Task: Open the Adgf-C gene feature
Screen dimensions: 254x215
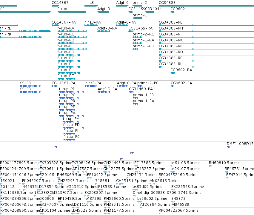Action: (122, 6)
